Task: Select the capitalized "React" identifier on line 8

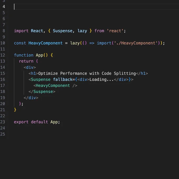Action: tap(37, 31)
